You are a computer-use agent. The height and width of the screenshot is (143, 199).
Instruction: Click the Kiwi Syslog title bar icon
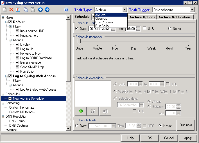coord(3,3)
